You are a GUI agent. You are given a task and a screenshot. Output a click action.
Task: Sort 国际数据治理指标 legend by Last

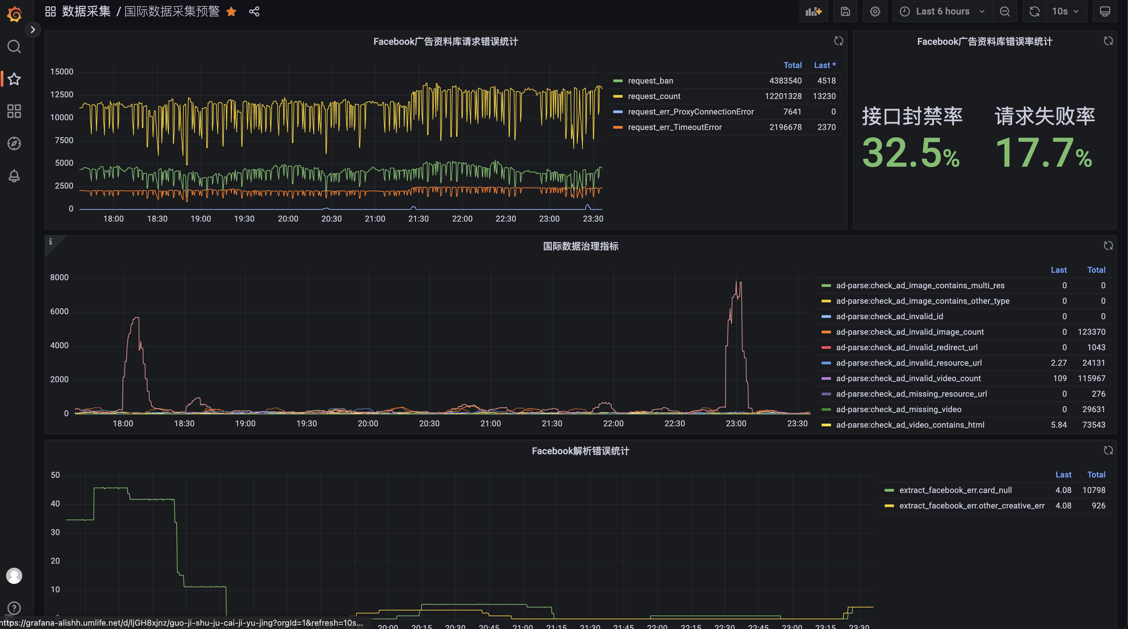tap(1058, 270)
